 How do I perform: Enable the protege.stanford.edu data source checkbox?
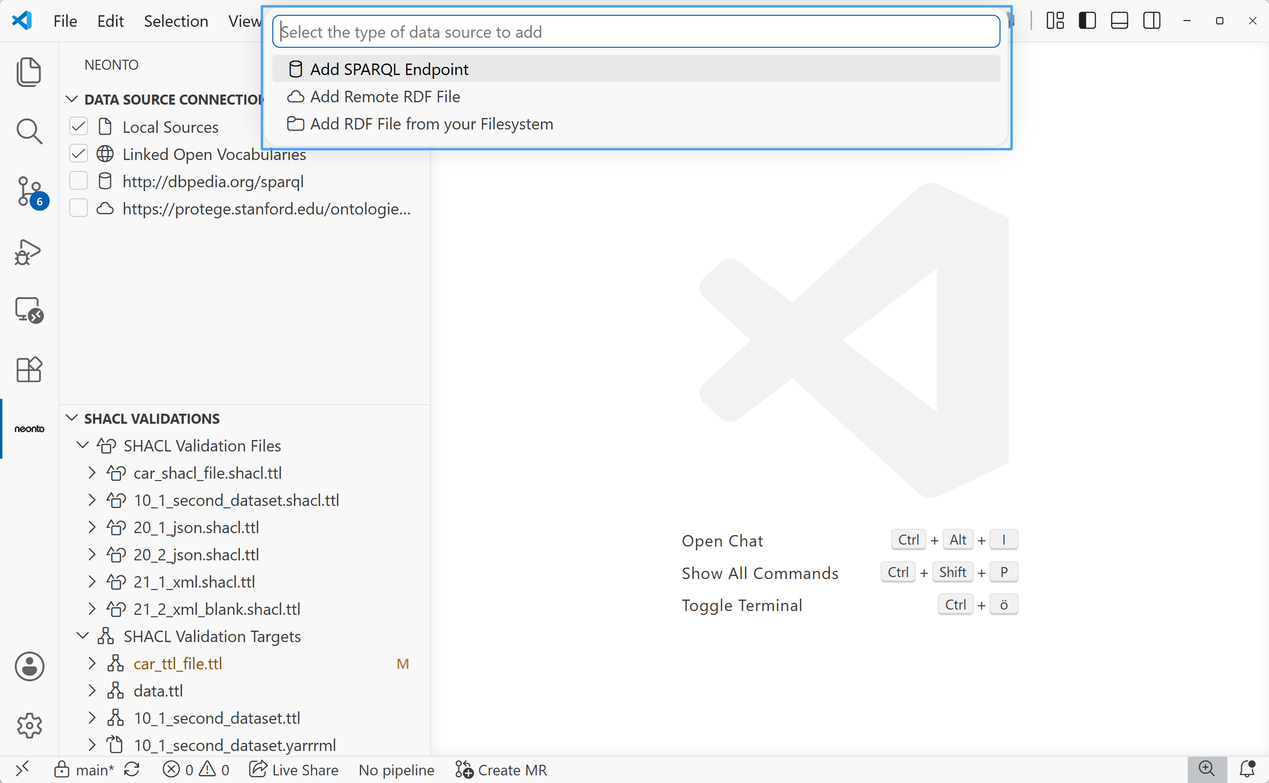[79, 208]
